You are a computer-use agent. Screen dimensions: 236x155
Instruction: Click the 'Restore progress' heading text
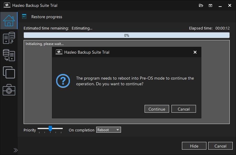(x=47, y=17)
